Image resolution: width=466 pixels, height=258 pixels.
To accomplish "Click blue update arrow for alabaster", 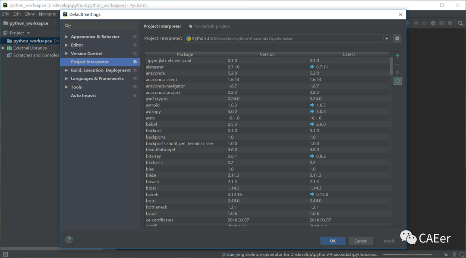I will click(312, 67).
